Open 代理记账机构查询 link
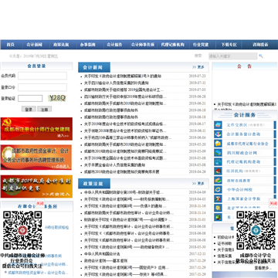 point(243,162)
